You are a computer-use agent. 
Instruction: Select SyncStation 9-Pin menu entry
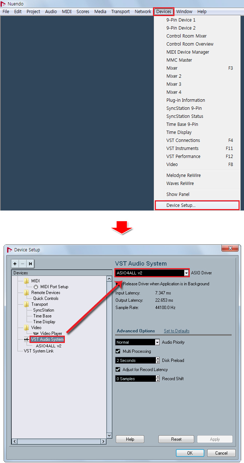[x=197, y=108]
